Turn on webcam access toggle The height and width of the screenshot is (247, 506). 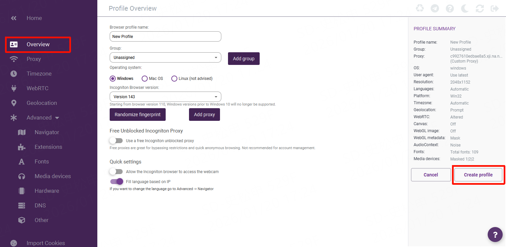(x=116, y=172)
